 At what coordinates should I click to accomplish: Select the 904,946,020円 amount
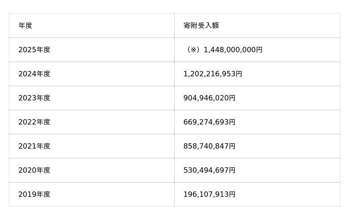209,98
